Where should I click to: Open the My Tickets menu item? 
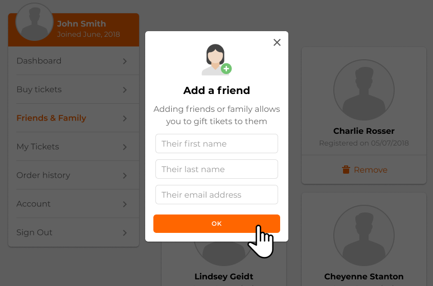click(74, 147)
